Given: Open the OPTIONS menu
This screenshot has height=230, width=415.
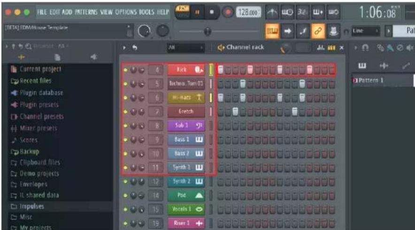Looking at the screenshot, I should tap(126, 12).
